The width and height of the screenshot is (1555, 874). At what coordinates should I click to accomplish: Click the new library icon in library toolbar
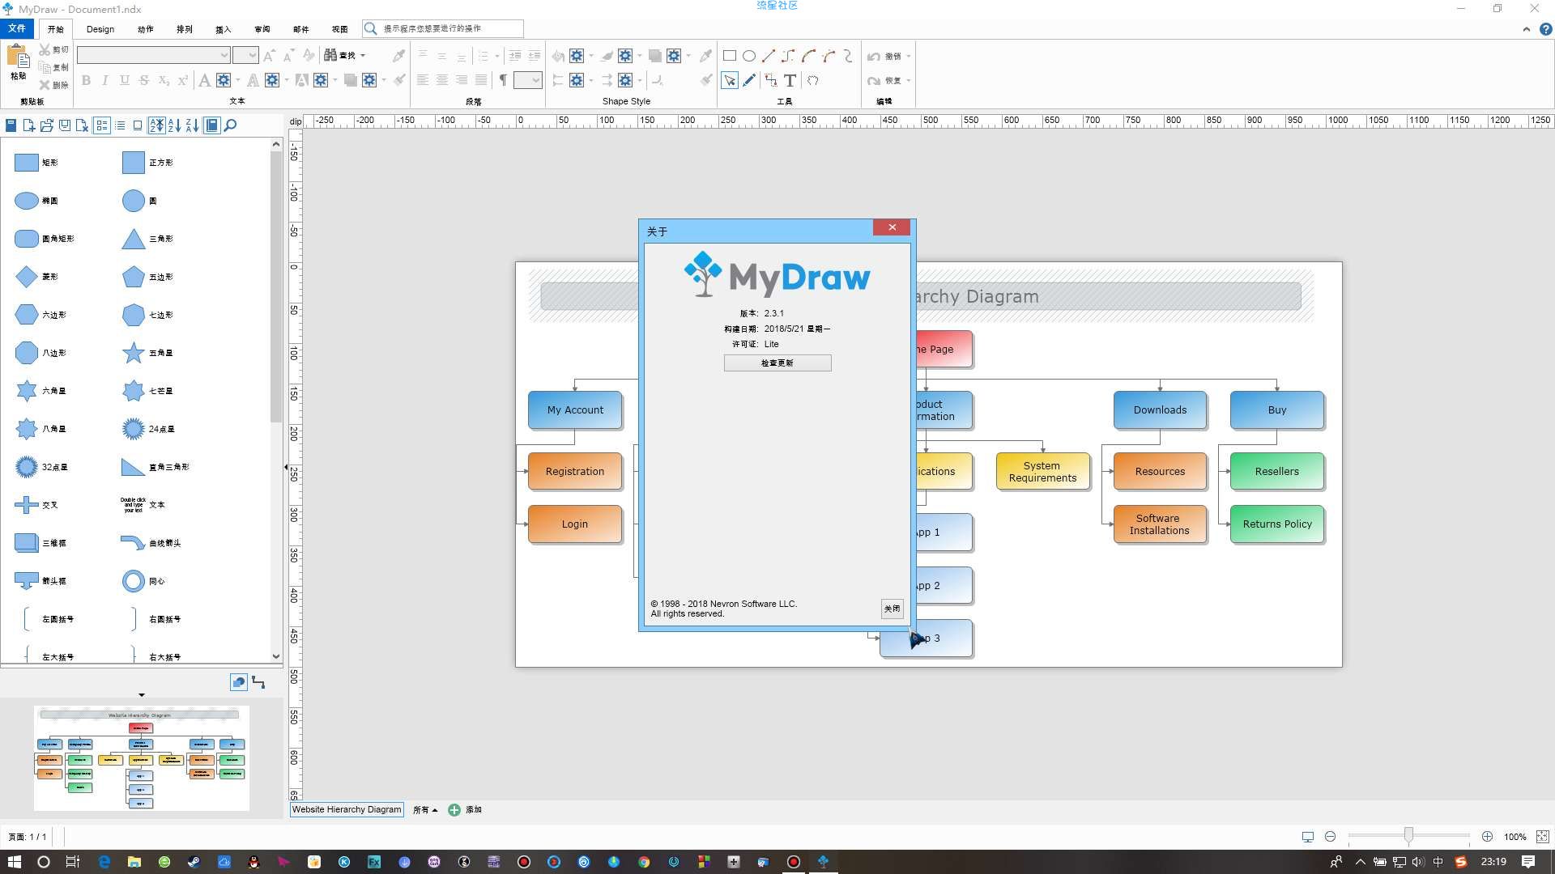click(29, 125)
